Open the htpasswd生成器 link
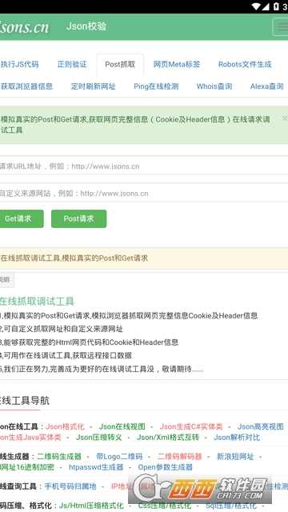 [x=96, y=467]
